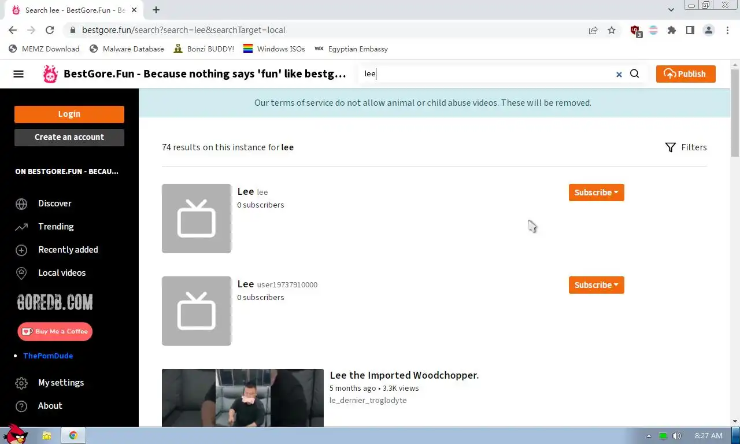Image resolution: width=740 pixels, height=444 pixels.
Task: Open the uBlock extension icon
Action: click(635, 31)
